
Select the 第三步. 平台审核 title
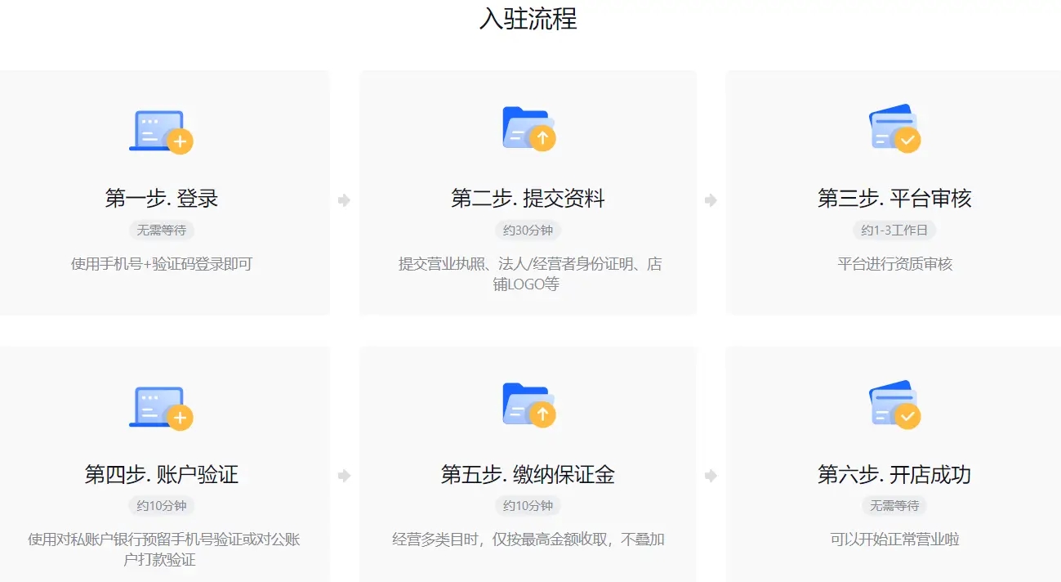[x=894, y=198]
